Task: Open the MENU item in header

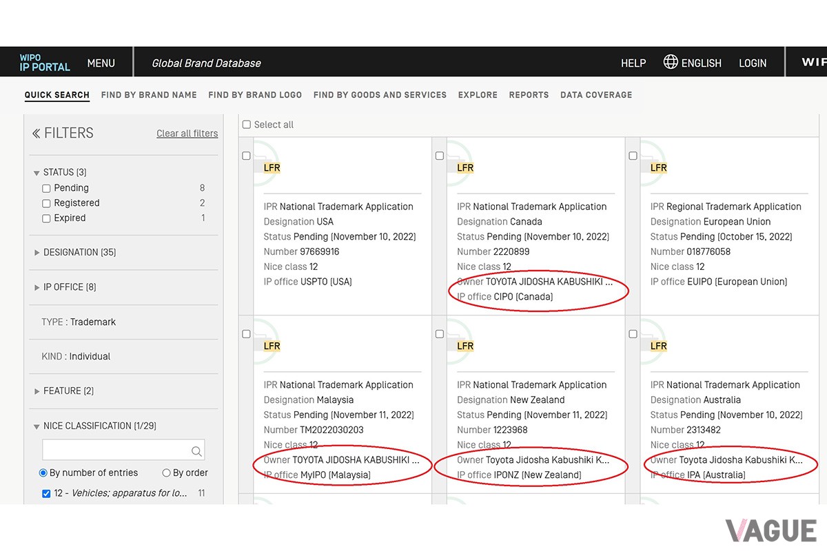Action: pos(101,63)
